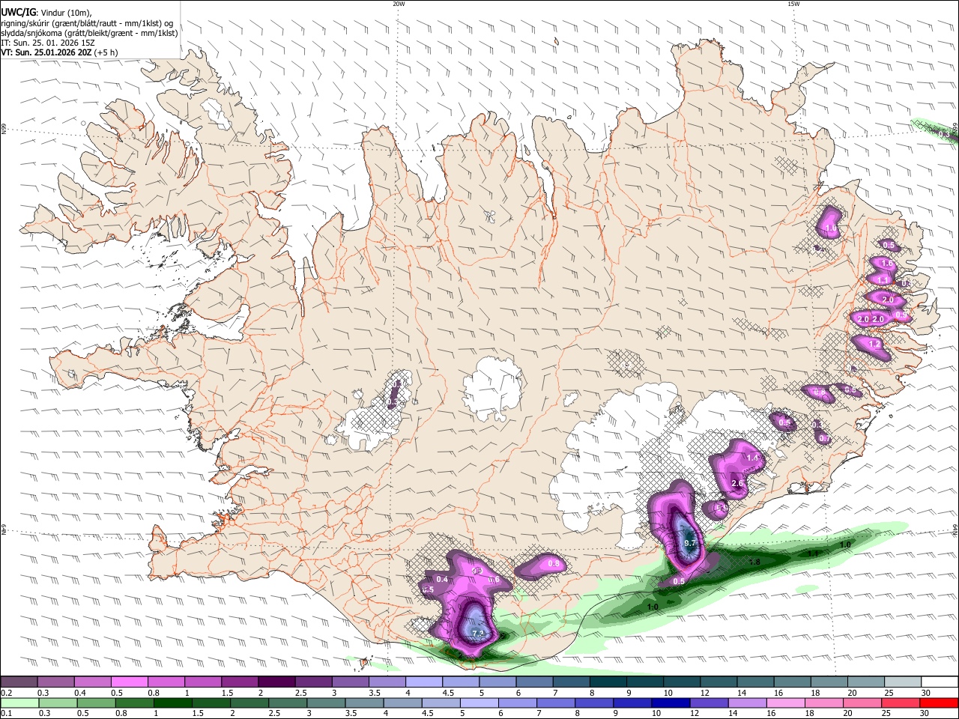Click upper legend swatch between 1 and 1.5

pyautogui.click(x=203, y=682)
